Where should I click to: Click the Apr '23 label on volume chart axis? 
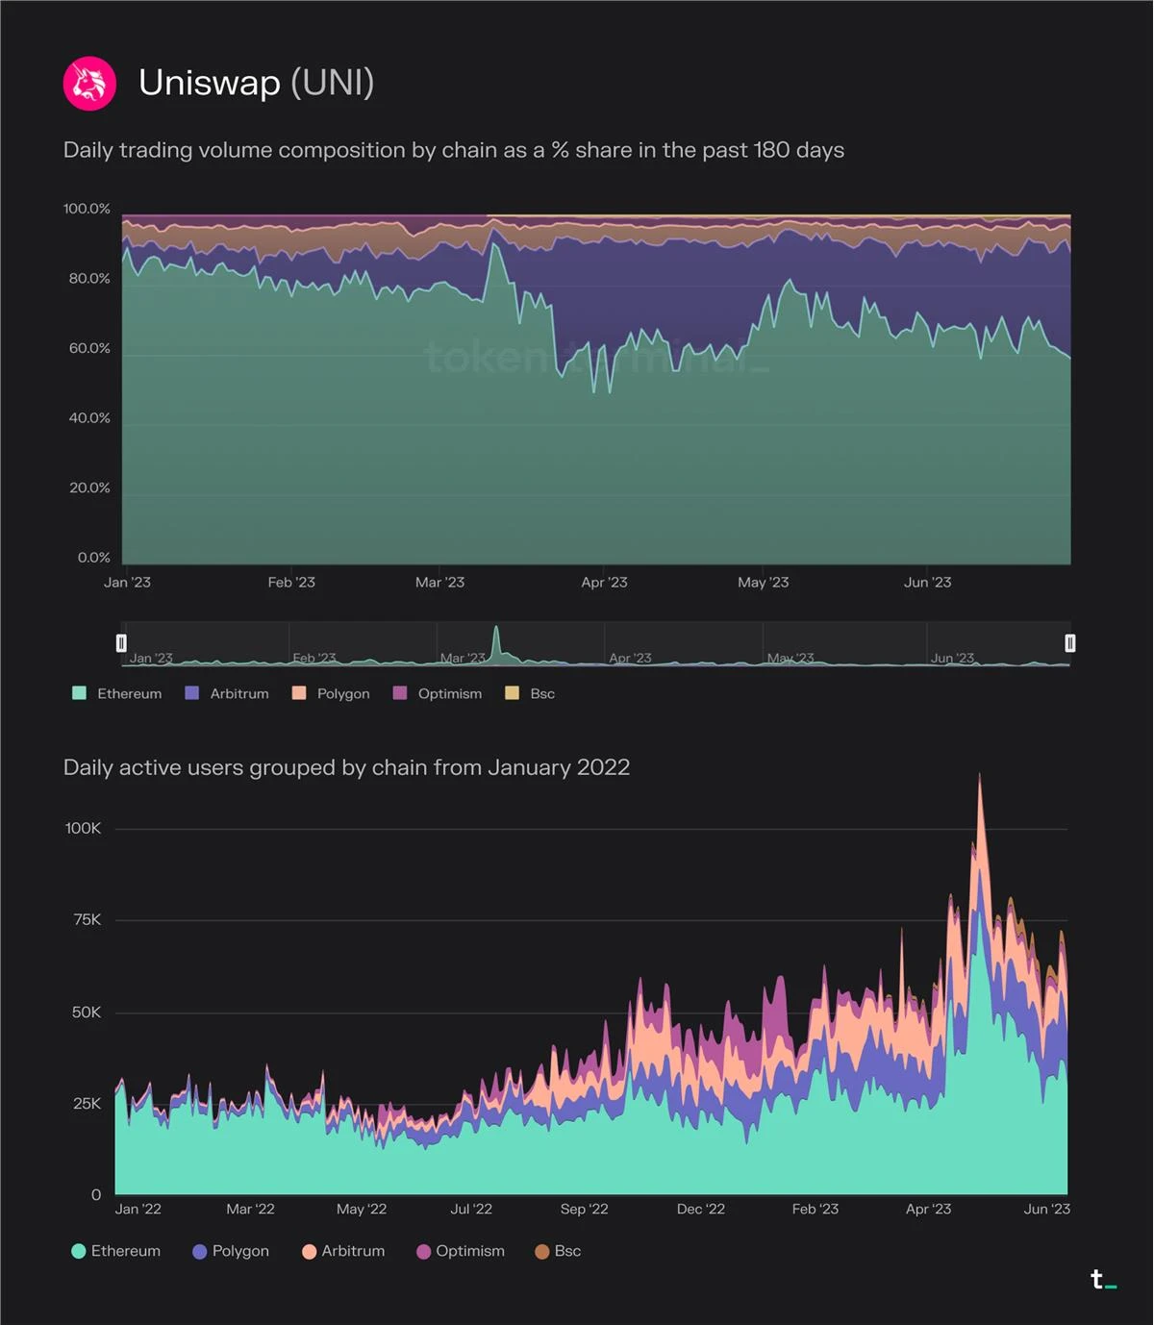pyautogui.click(x=604, y=583)
